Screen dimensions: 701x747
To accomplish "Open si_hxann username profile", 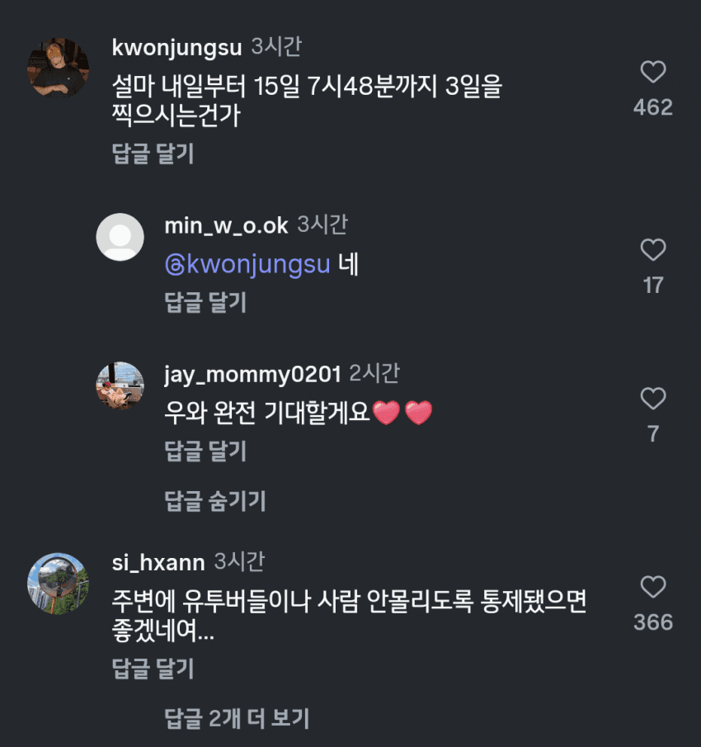I will pyautogui.click(x=158, y=563).
